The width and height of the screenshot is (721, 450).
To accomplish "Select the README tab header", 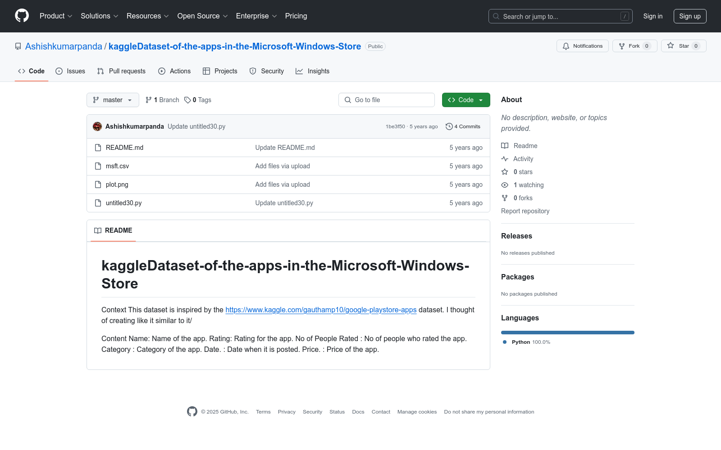I will (x=113, y=230).
